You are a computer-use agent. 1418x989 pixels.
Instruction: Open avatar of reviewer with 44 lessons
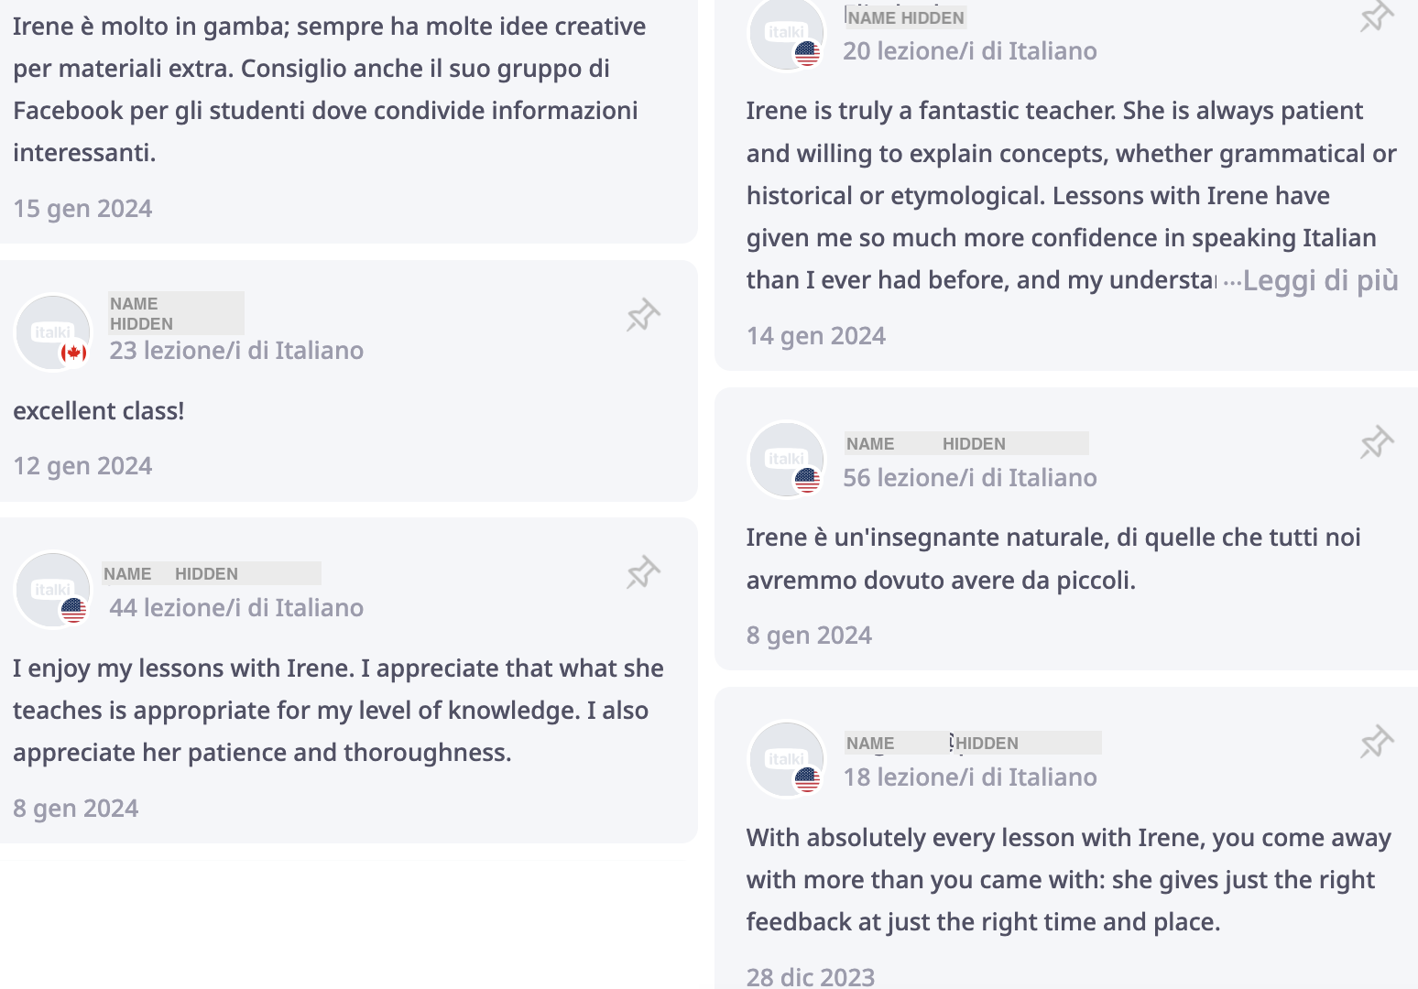pos(53,590)
